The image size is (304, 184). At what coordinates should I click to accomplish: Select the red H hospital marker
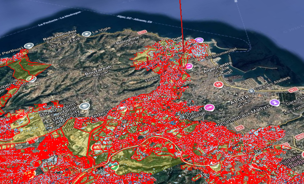click(x=219, y=85)
